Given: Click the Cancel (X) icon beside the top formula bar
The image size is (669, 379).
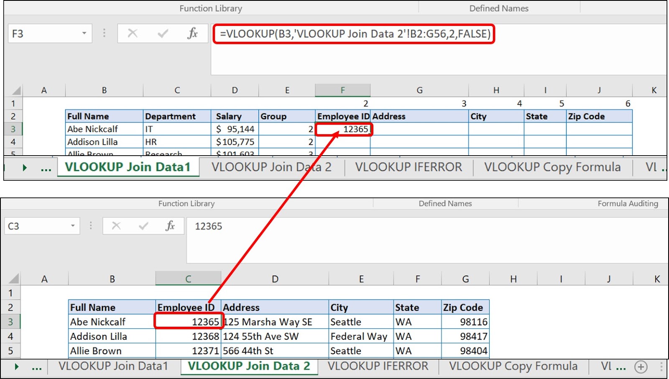Looking at the screenshot, I should point(133,33).
